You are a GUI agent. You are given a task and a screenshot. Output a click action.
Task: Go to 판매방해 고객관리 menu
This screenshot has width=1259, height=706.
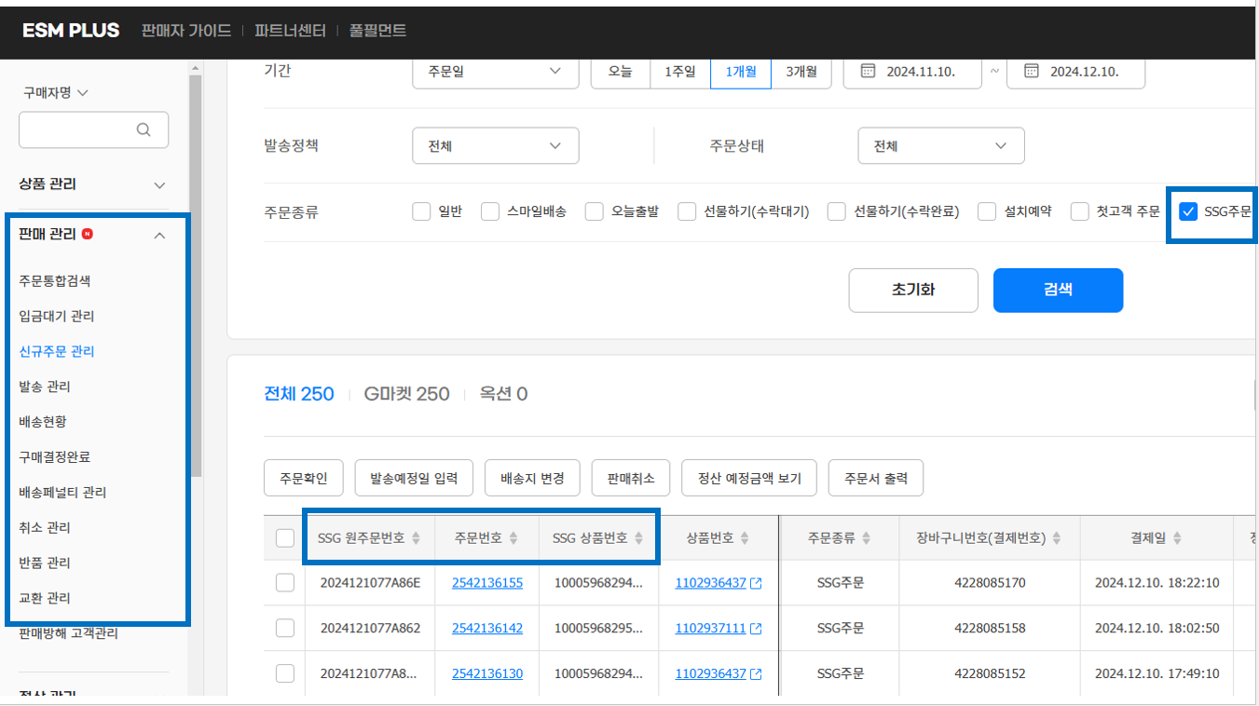point(68,633)
